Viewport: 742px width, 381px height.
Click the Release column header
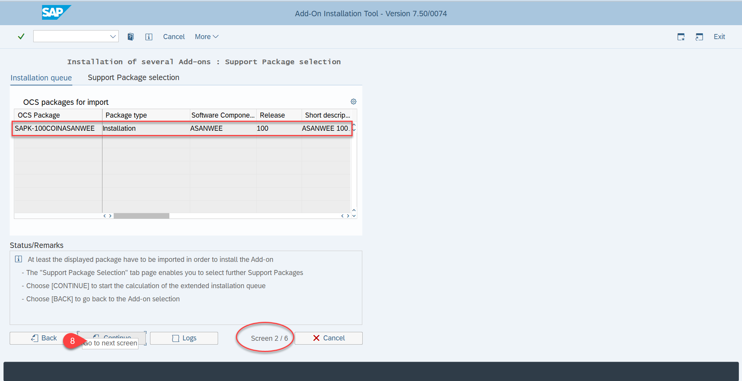[x=279, y=115]
